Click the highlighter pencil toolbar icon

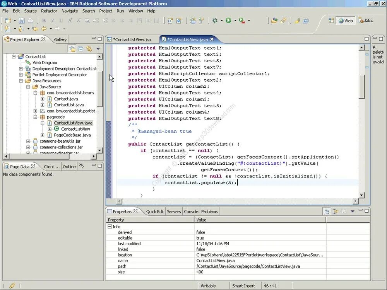click(x=297, y=21)
